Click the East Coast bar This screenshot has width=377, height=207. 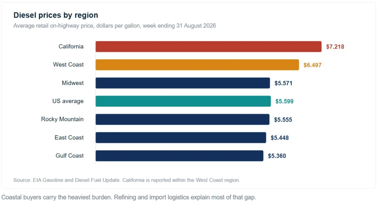pyautogui.click(x=181, y=138)
